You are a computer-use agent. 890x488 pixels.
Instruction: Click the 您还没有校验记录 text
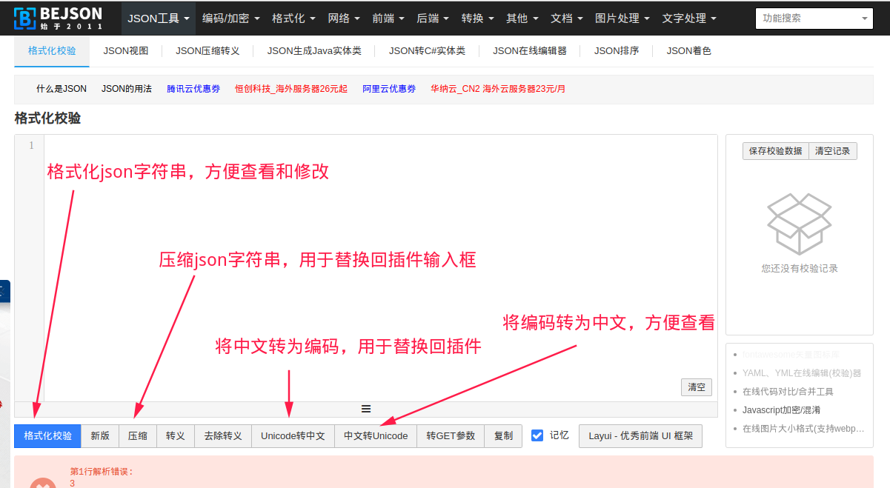[800, 268]
